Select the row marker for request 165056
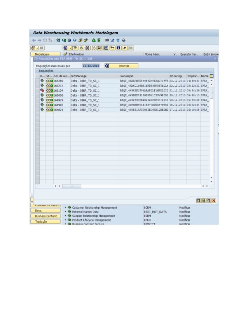This screenshot has width=248, height=321. pos(37,95)
